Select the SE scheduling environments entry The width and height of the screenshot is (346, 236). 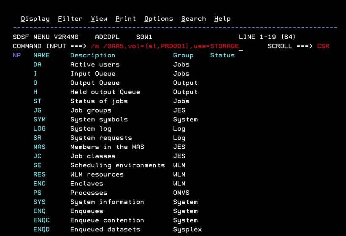point(37,165)
